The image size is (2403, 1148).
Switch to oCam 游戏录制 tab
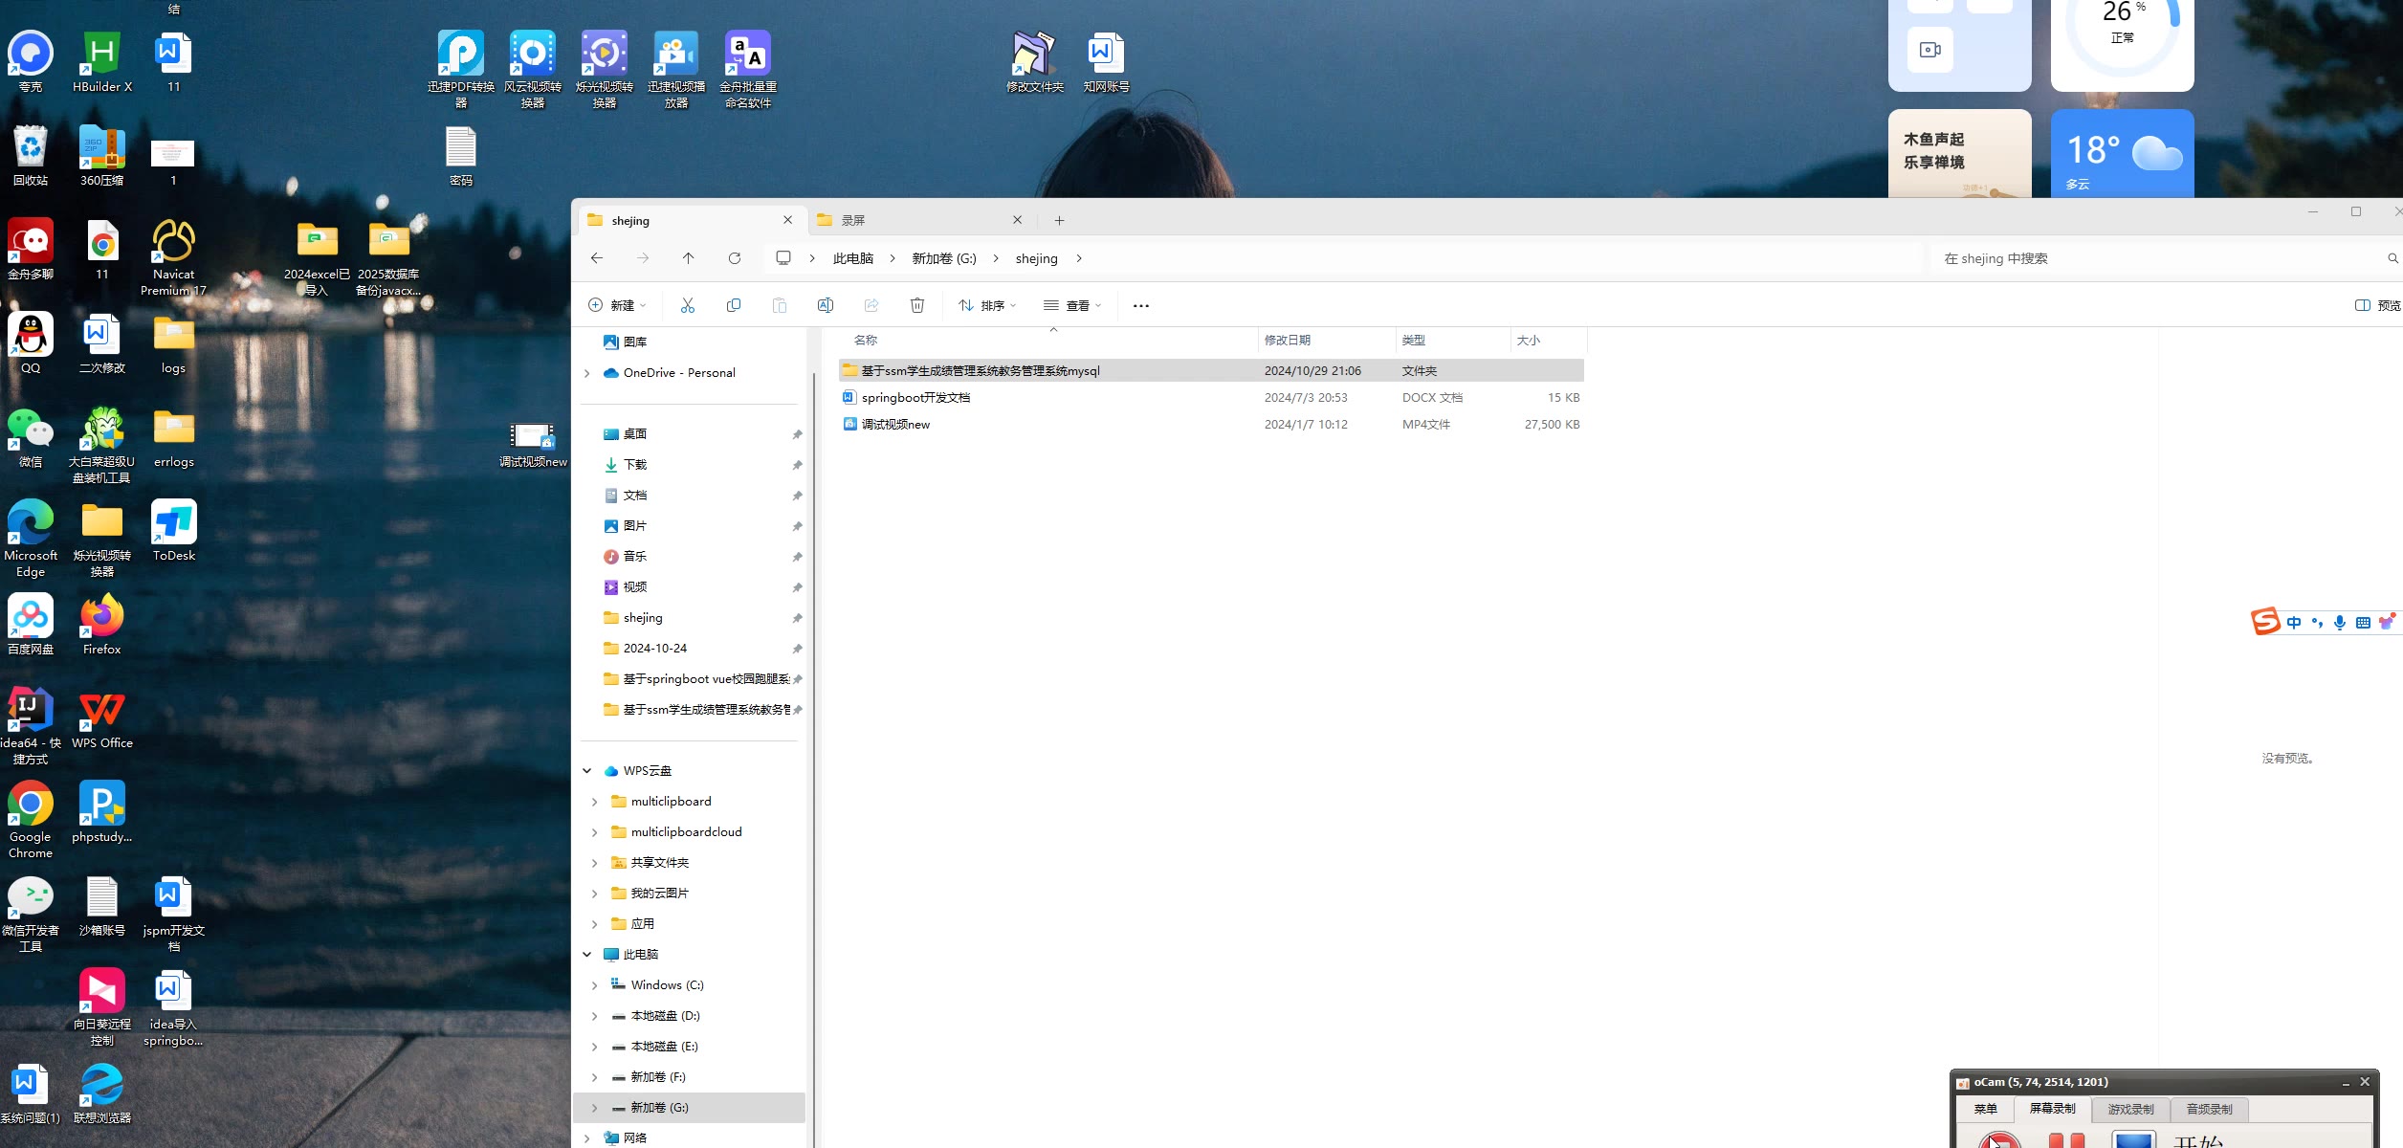click(x=2130, y=1109)
